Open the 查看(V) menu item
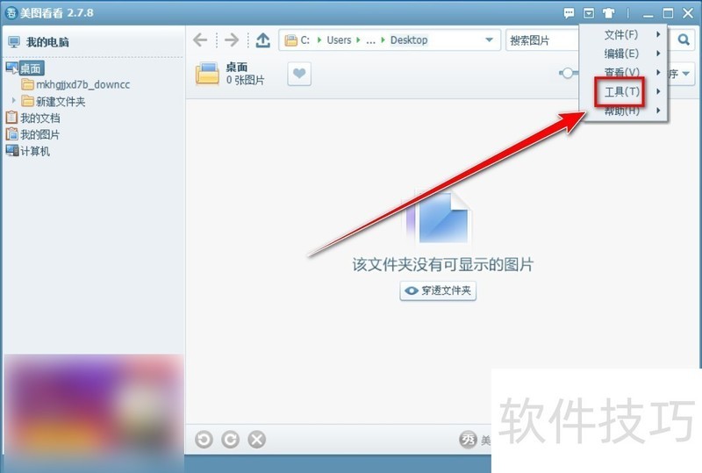This screenshot has width=702, height=473. click(623, 72)
